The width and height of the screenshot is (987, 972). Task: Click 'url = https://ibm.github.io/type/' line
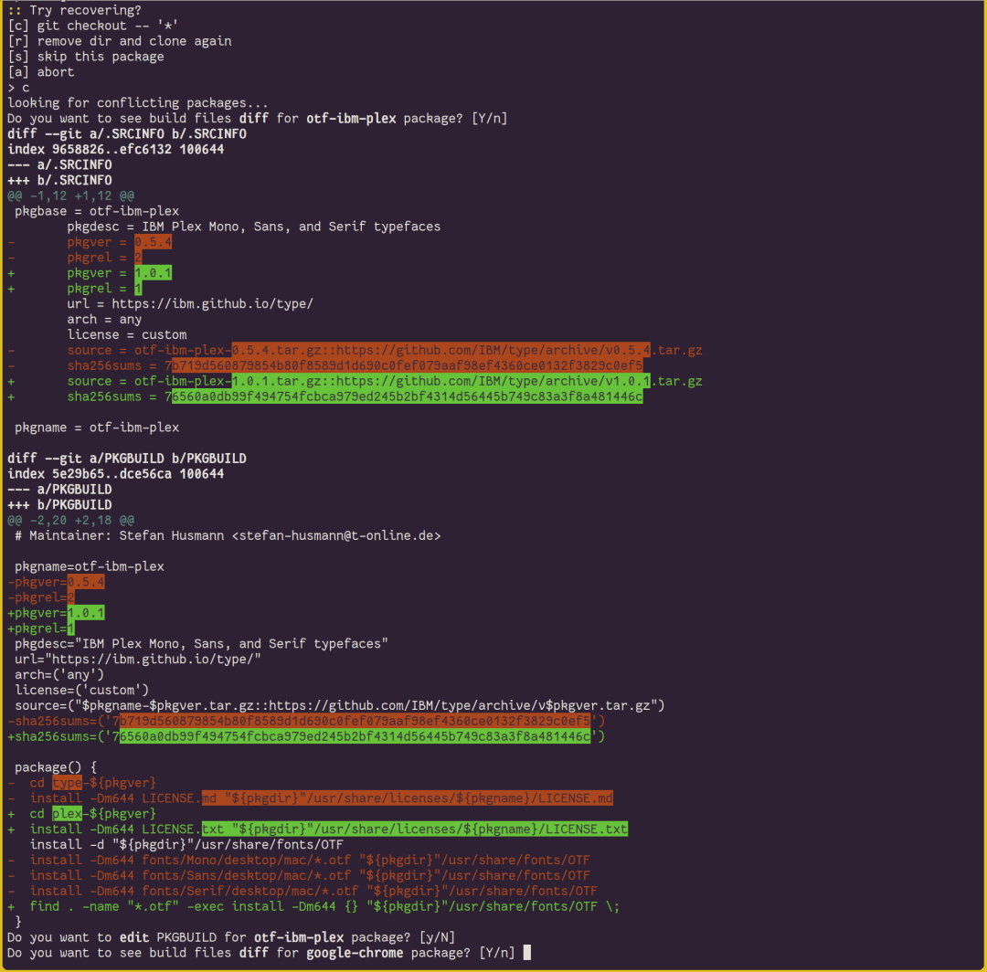pos(190,304)
